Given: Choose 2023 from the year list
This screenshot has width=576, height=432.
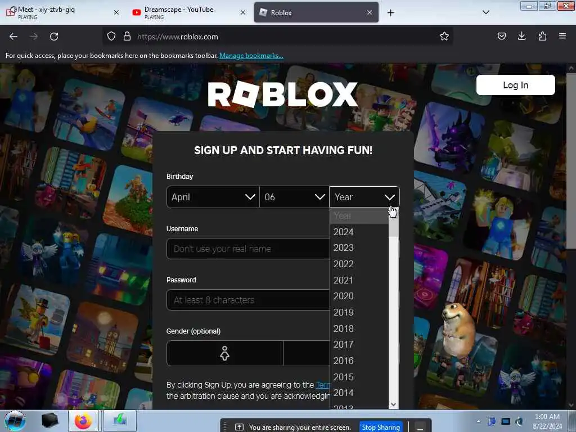Looking at the screenshot, I should 359,248.
